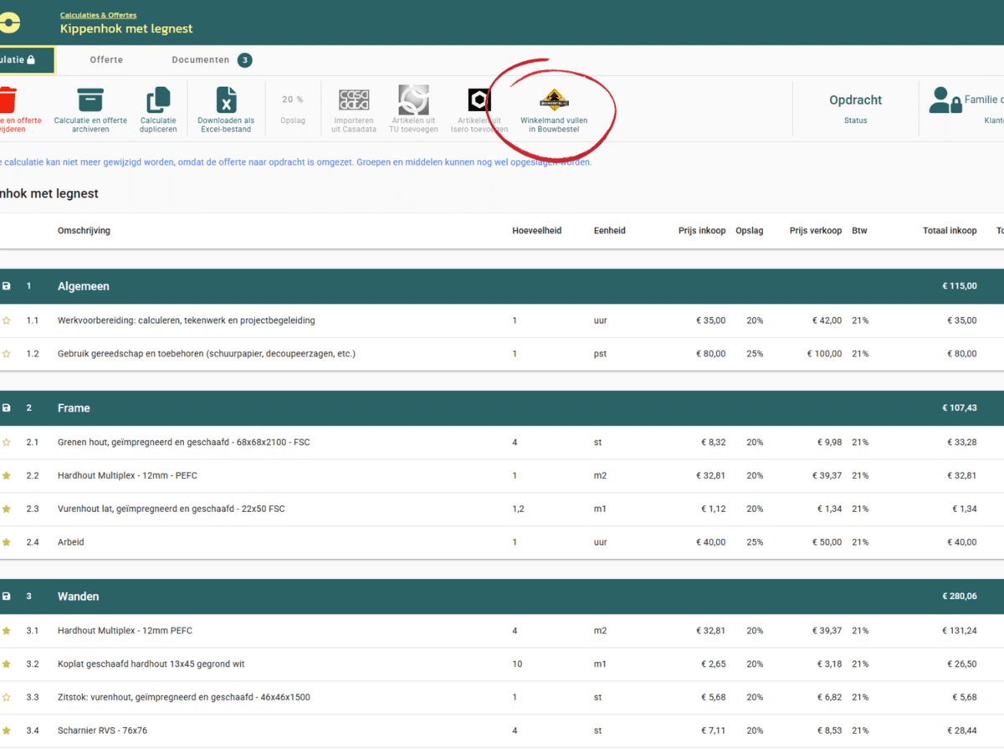Add articles from Isero
Screen dimensions: 1004x753
479,110
